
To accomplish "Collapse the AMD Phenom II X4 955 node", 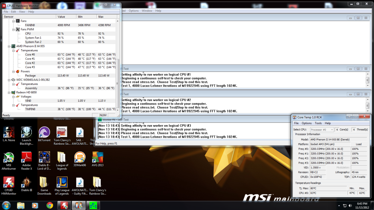I will pos(9,46).
